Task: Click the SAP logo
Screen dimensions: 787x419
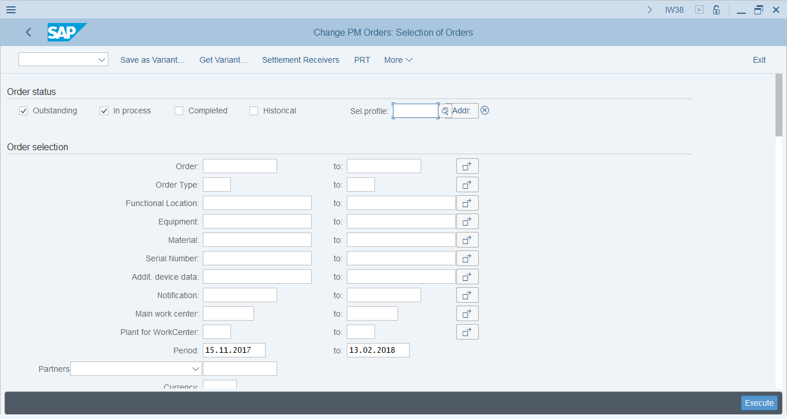Action: click(x=65, y=32)
